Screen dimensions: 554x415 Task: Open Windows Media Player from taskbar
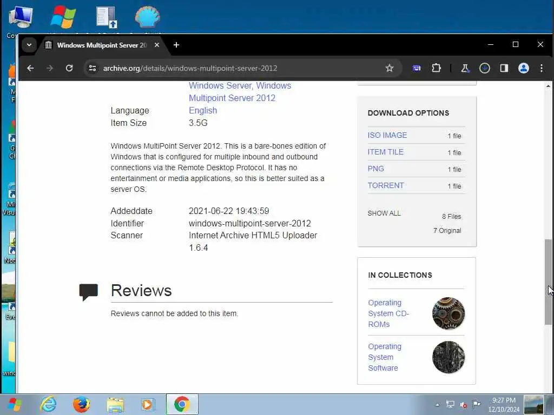click(148, 404)
